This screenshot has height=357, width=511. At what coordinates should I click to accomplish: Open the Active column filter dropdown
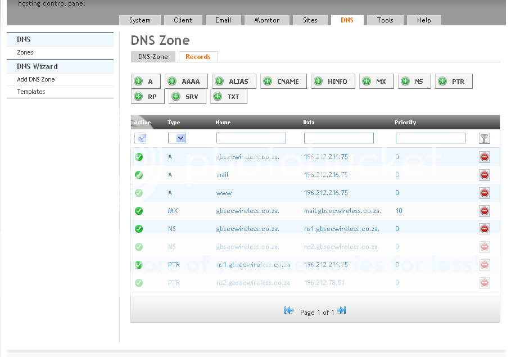click(x=141, y=138)
